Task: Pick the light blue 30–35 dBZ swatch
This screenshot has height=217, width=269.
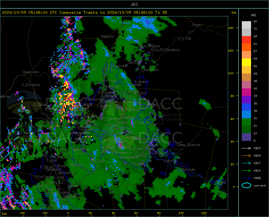Action: click(x=246, y=115)
